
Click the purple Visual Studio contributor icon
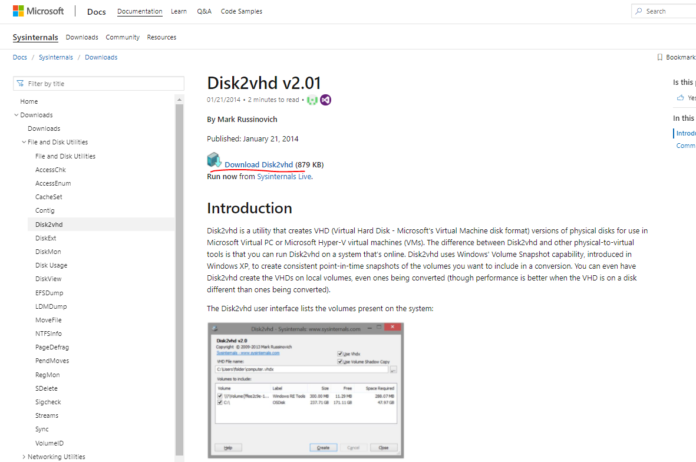(326, 100)
